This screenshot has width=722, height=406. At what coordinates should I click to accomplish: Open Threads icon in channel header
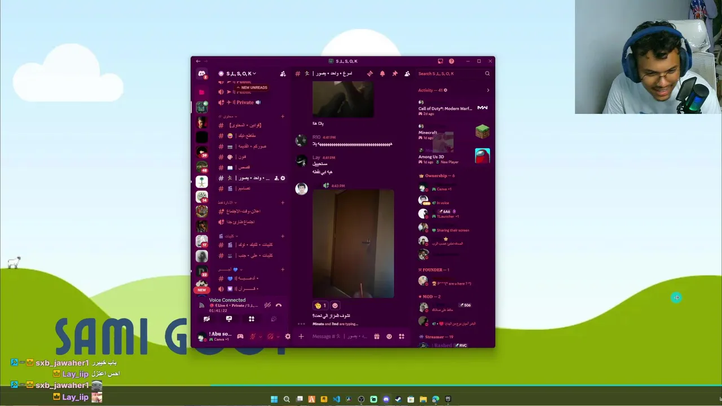[370, 74]
